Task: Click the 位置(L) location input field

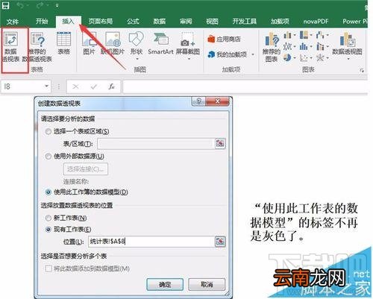Action: click(151, 242)
